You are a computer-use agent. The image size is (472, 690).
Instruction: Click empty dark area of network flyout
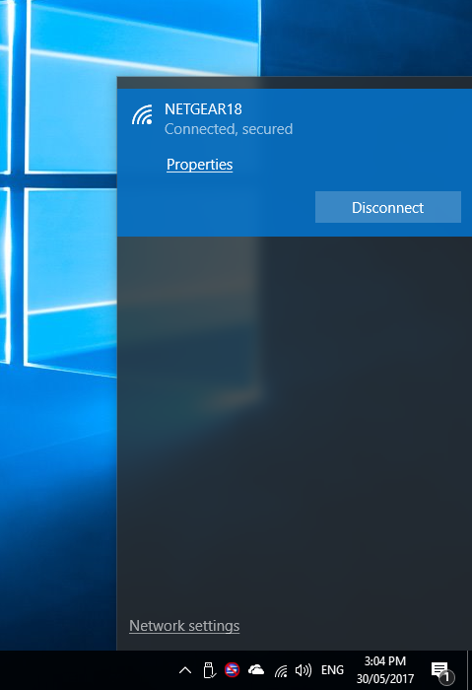click(x=295, y=418)
